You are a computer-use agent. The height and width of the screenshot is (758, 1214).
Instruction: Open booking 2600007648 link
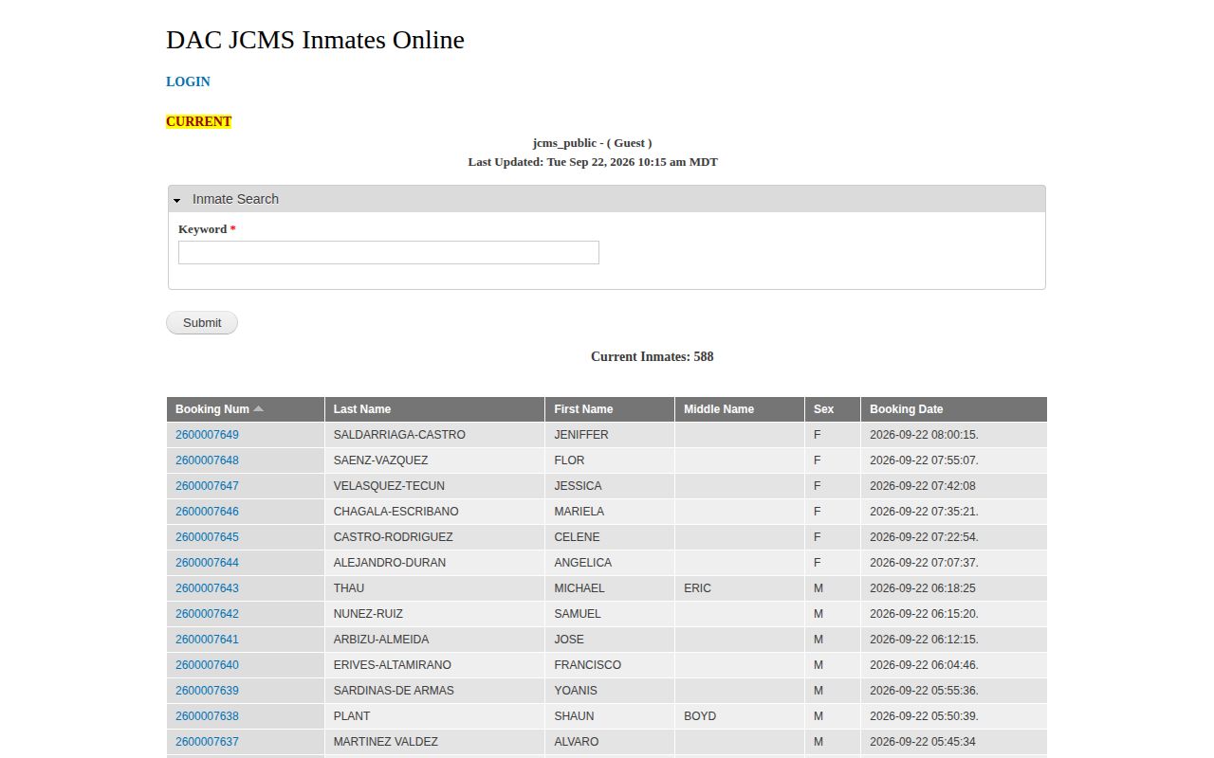pos(207,460)
